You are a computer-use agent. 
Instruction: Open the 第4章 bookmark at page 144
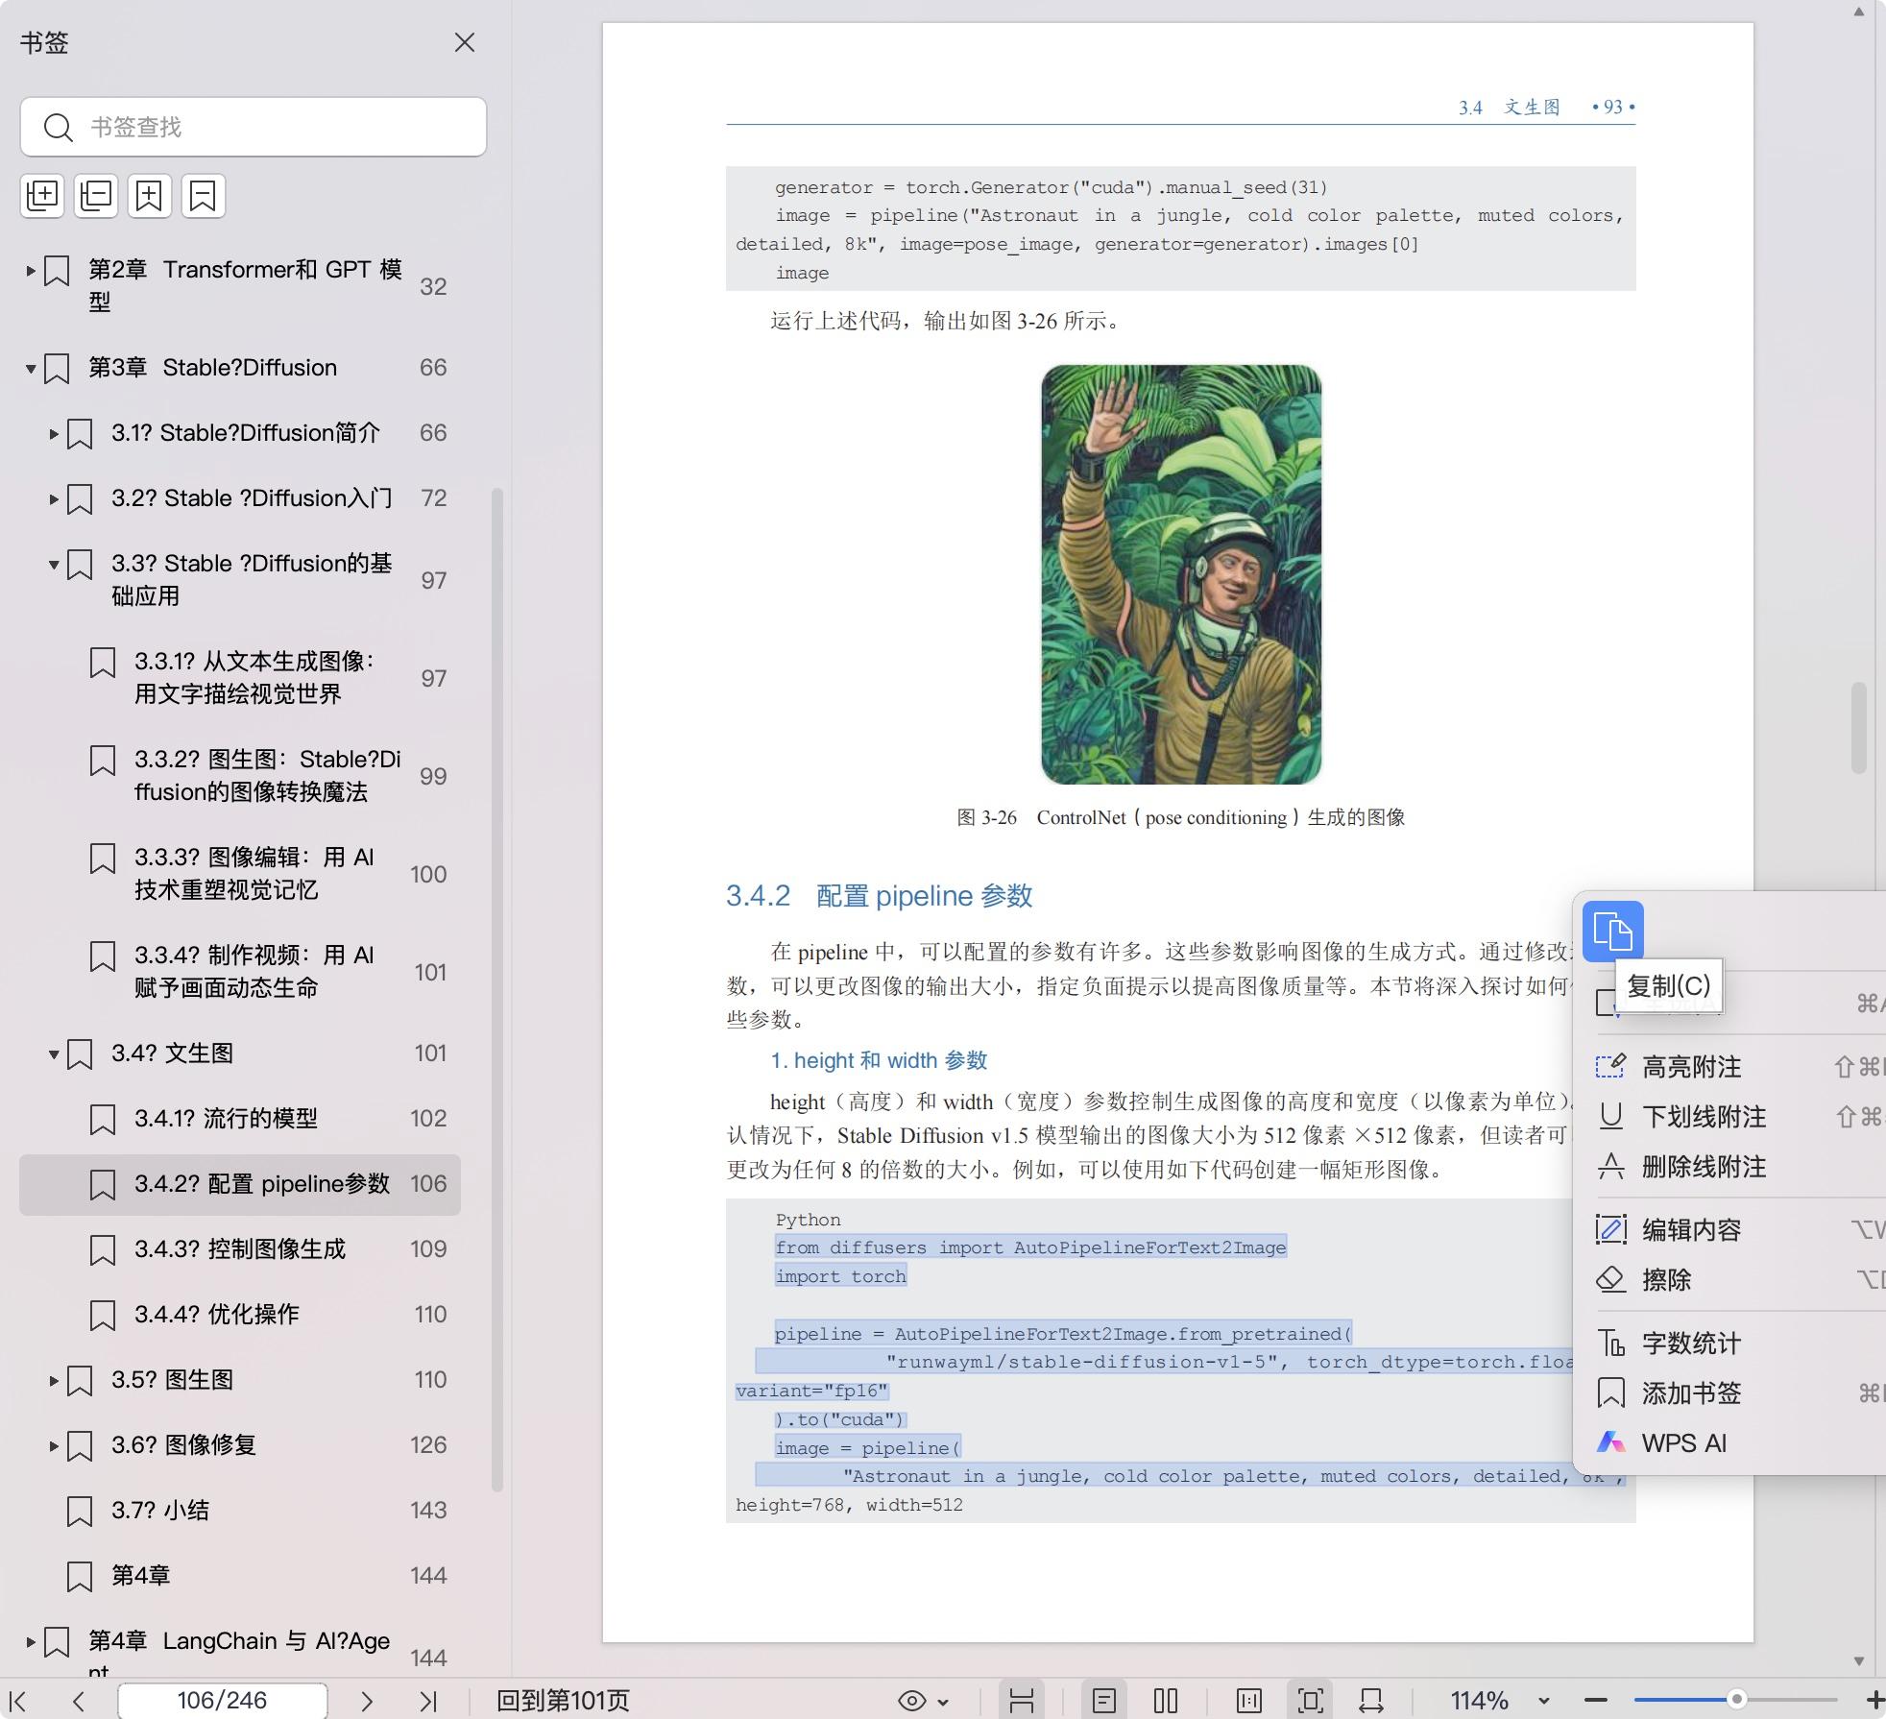click(140, 1575)
